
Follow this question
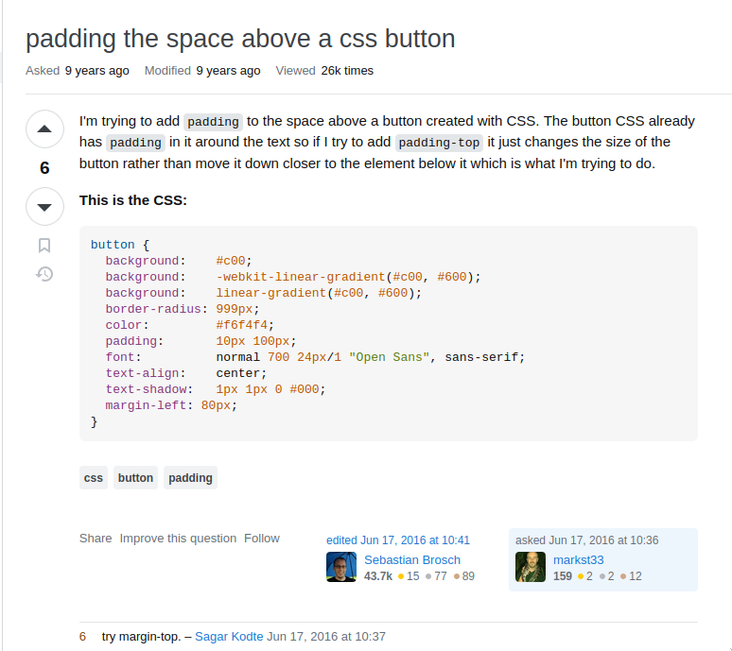[262, 539]
